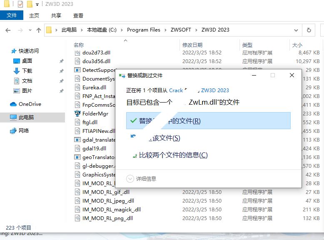Select the gdal_translate application icon
This screenshot has height=240, width=324.
click(x=77, y=140)
